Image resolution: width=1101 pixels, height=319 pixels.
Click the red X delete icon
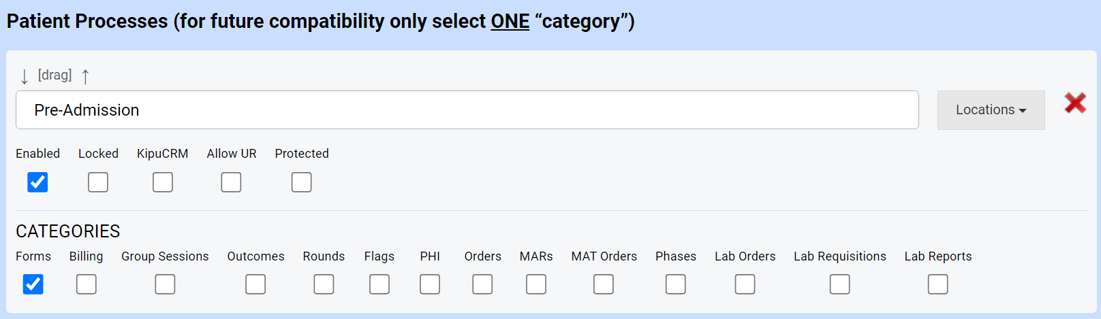click(x=1074, y=103)
